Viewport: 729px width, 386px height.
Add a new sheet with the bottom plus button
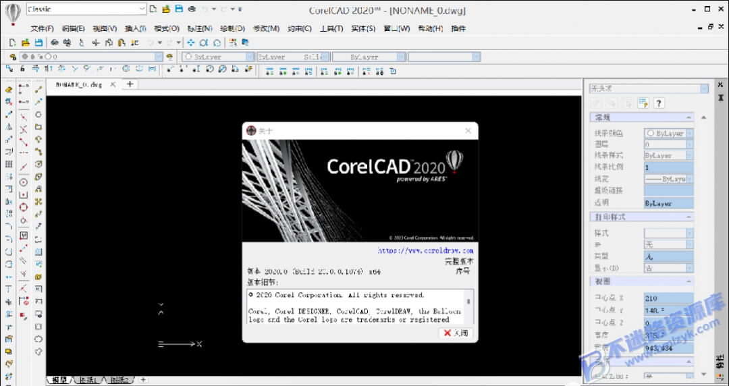tap(144, 379)
